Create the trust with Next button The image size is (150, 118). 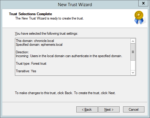pyautogui.click(x=109, y=110)
